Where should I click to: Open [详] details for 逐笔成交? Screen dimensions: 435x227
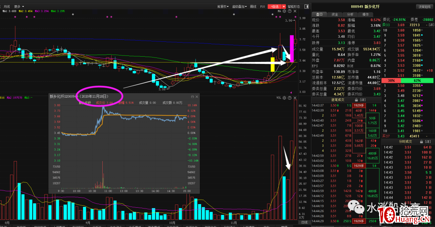pyautogui.click(x=362, y=100)
